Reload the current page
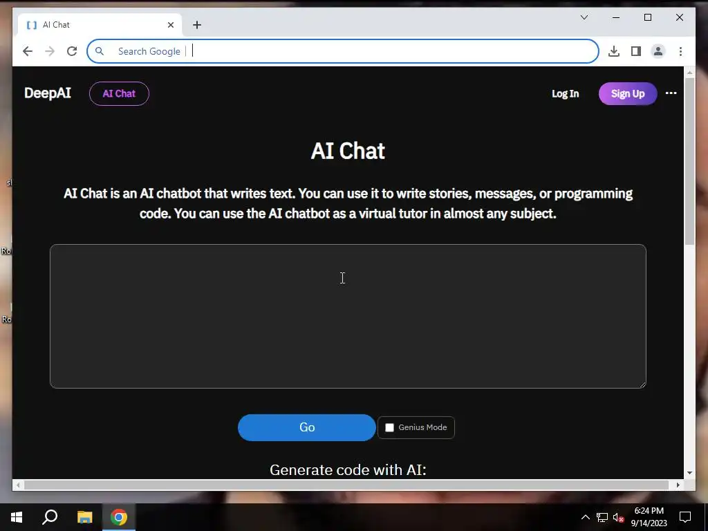Image resolution: width=708 pixels, height=531 pixels. [72, 51]
